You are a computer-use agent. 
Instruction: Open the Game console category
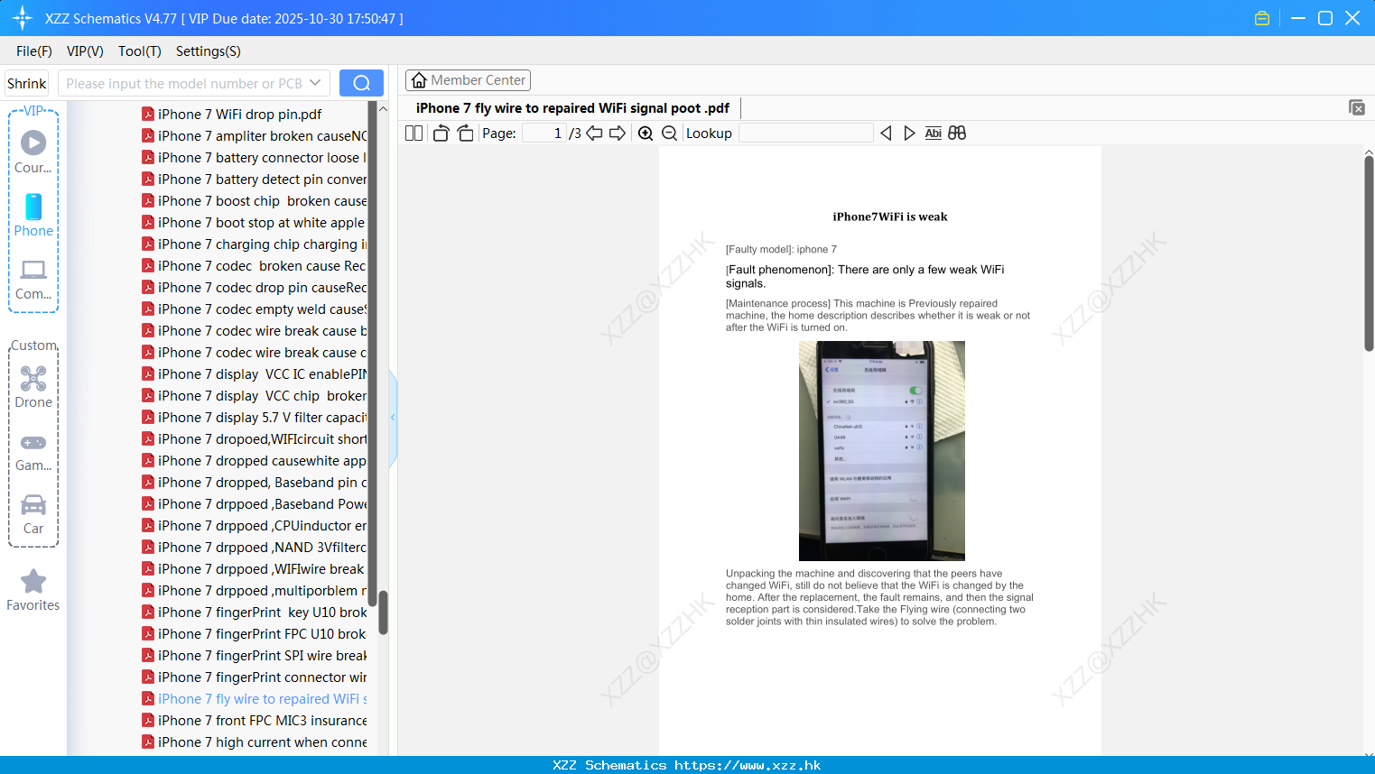tap(33, 442)
